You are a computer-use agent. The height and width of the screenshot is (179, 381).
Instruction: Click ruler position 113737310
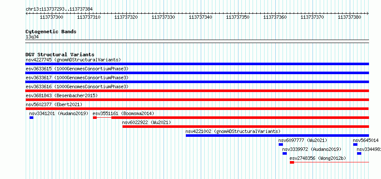click(89, 17)
